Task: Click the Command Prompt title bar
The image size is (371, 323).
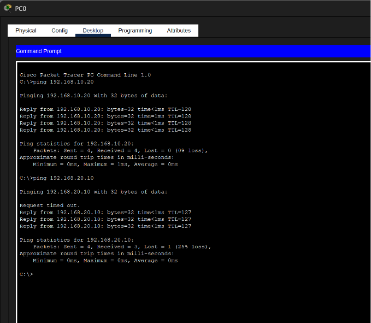Action: [x=193, y=51]
